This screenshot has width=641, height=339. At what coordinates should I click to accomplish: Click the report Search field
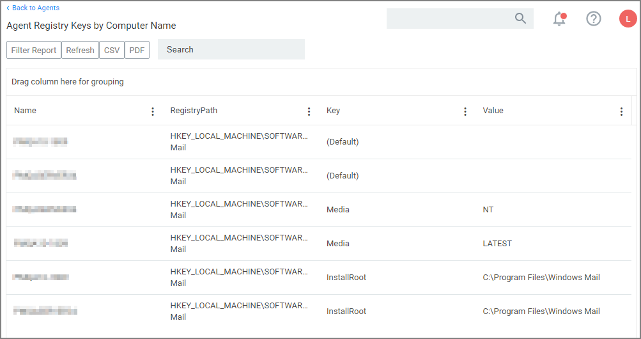[x=231, y=49]
